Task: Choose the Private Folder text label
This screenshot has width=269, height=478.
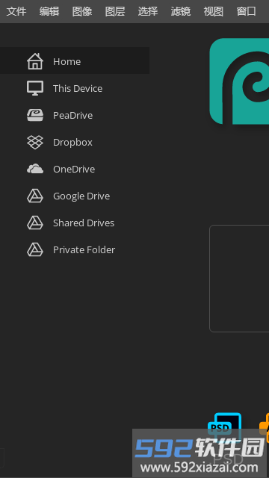Action: pos(84,249)
